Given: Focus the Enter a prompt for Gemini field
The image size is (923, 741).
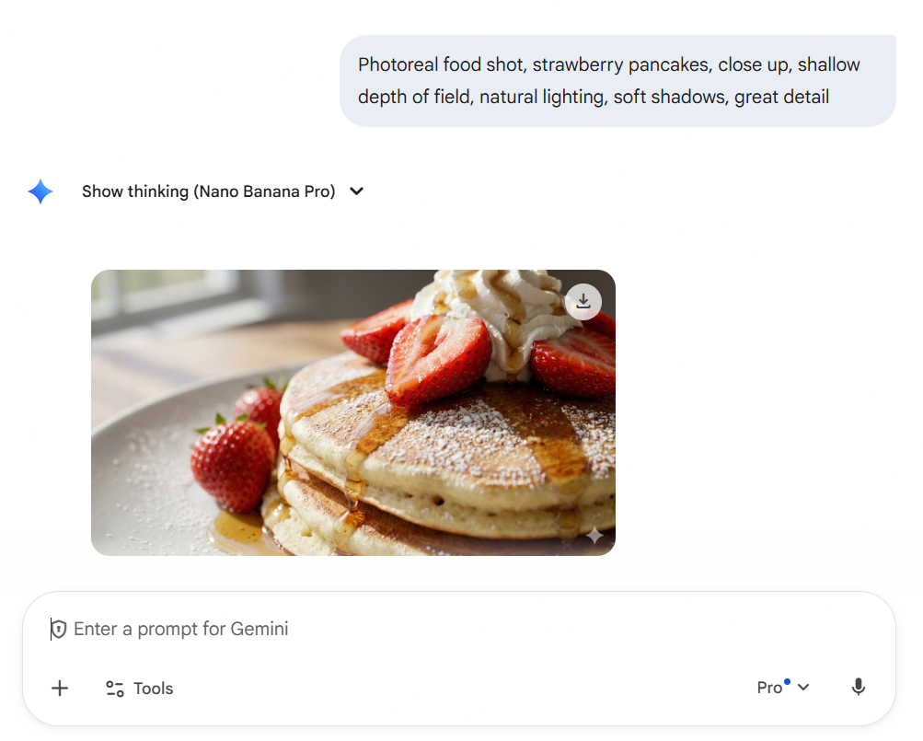Looking at the screenshot, I should (x=368, y=630).
